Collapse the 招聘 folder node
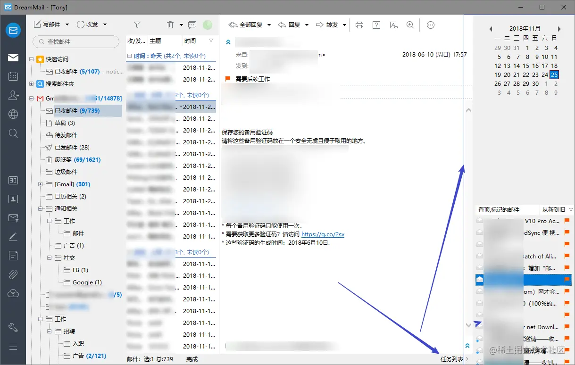This screenshot has height=365, width=575. pyautogui.click(x=50, y=332)
